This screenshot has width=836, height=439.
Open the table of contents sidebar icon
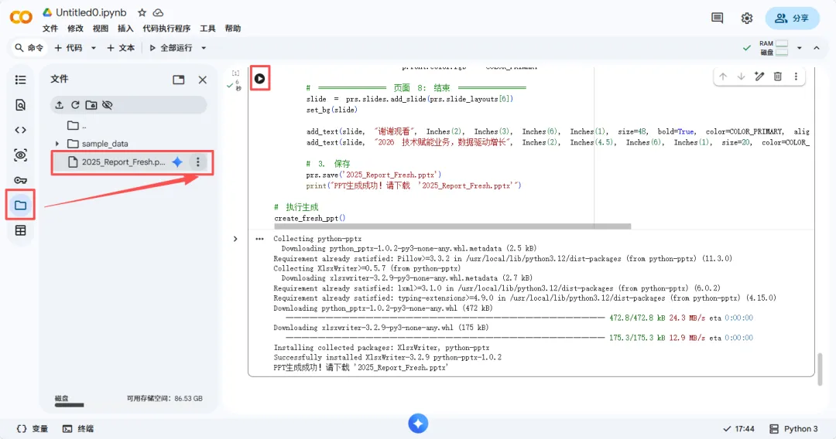(x=20, y=80)
